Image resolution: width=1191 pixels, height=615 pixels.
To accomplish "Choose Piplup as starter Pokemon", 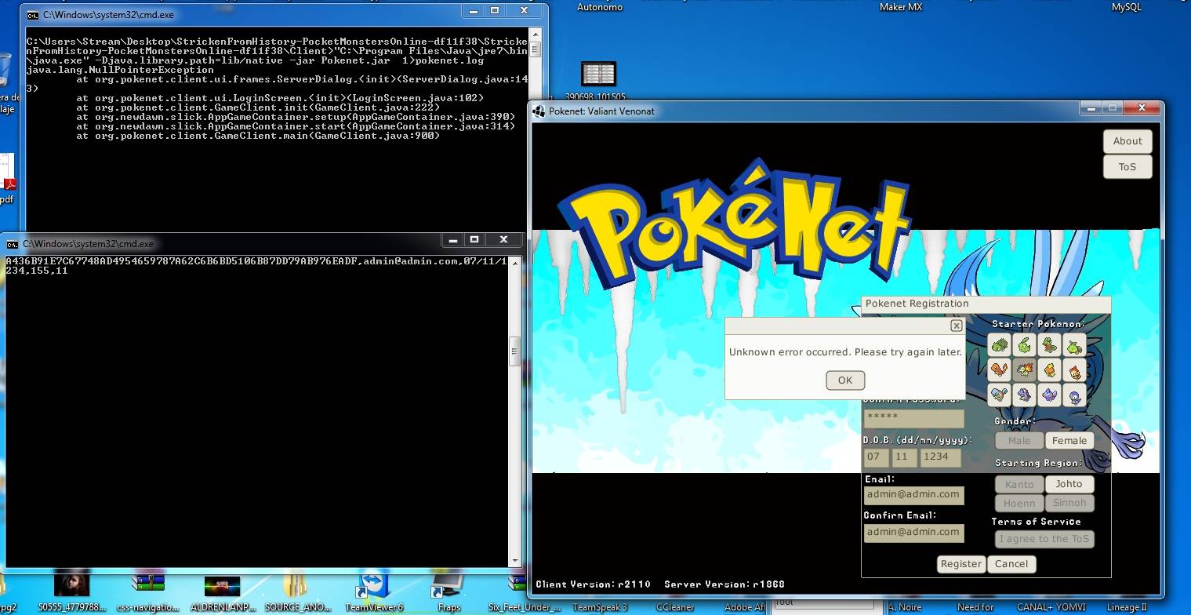I will [1074, 394].
